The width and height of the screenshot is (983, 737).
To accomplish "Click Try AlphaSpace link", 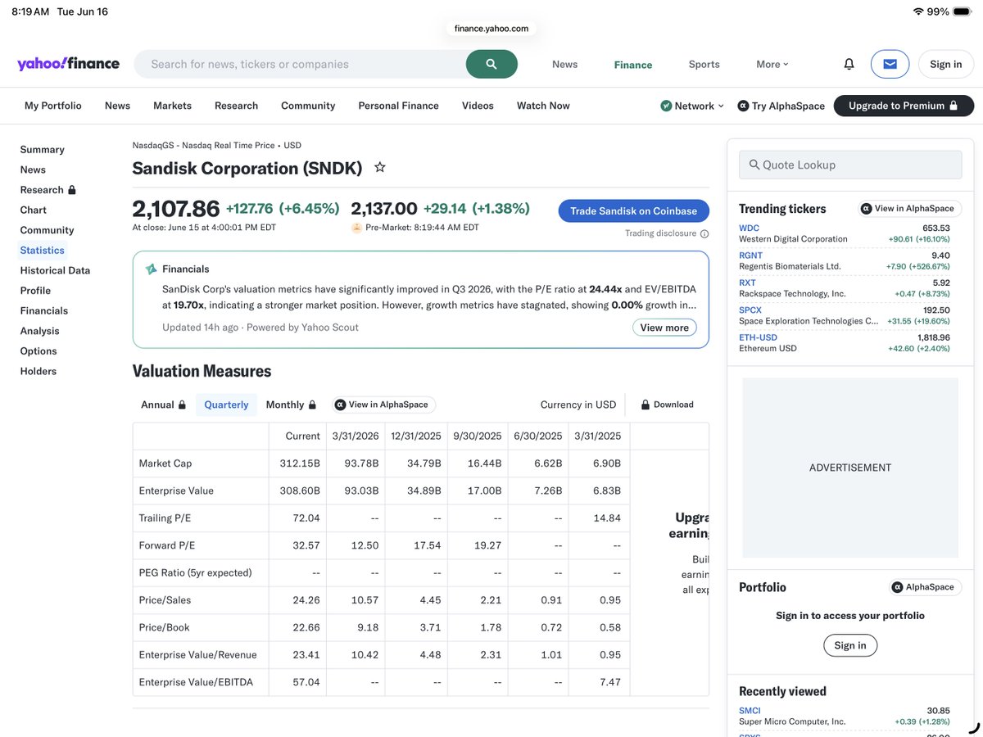I will coord(781,106).
